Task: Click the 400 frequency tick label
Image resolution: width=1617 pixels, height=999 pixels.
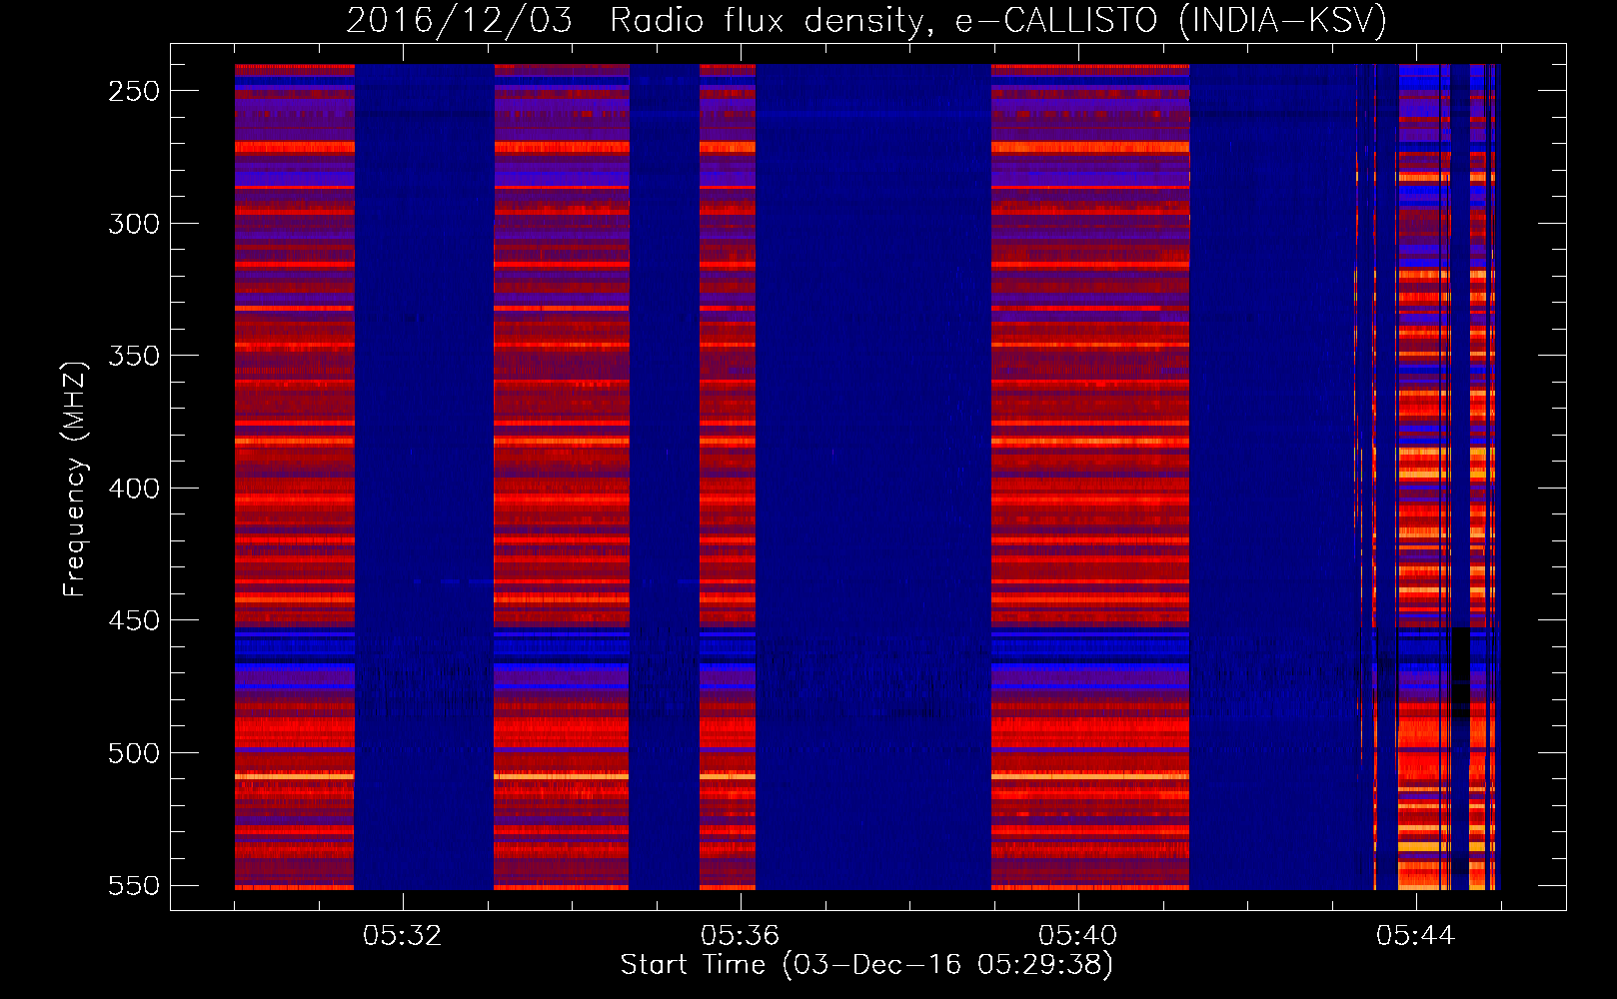Action: [134, 489]
